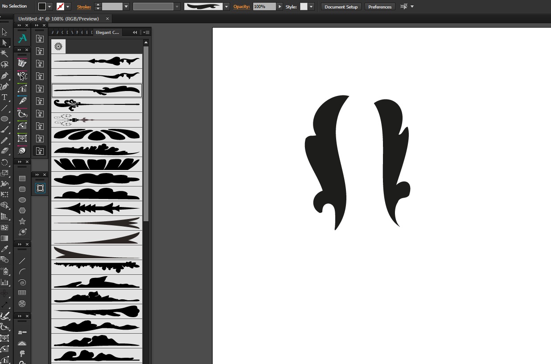Select the Magic Wand tool
Screen dimensions: 551x364
click(x=4, y=54)
